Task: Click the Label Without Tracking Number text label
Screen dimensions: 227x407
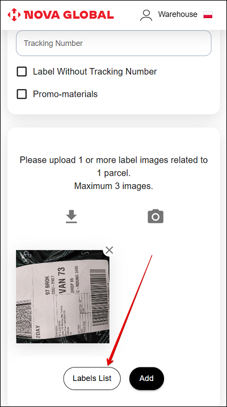Action: click(x=95, y=71)
